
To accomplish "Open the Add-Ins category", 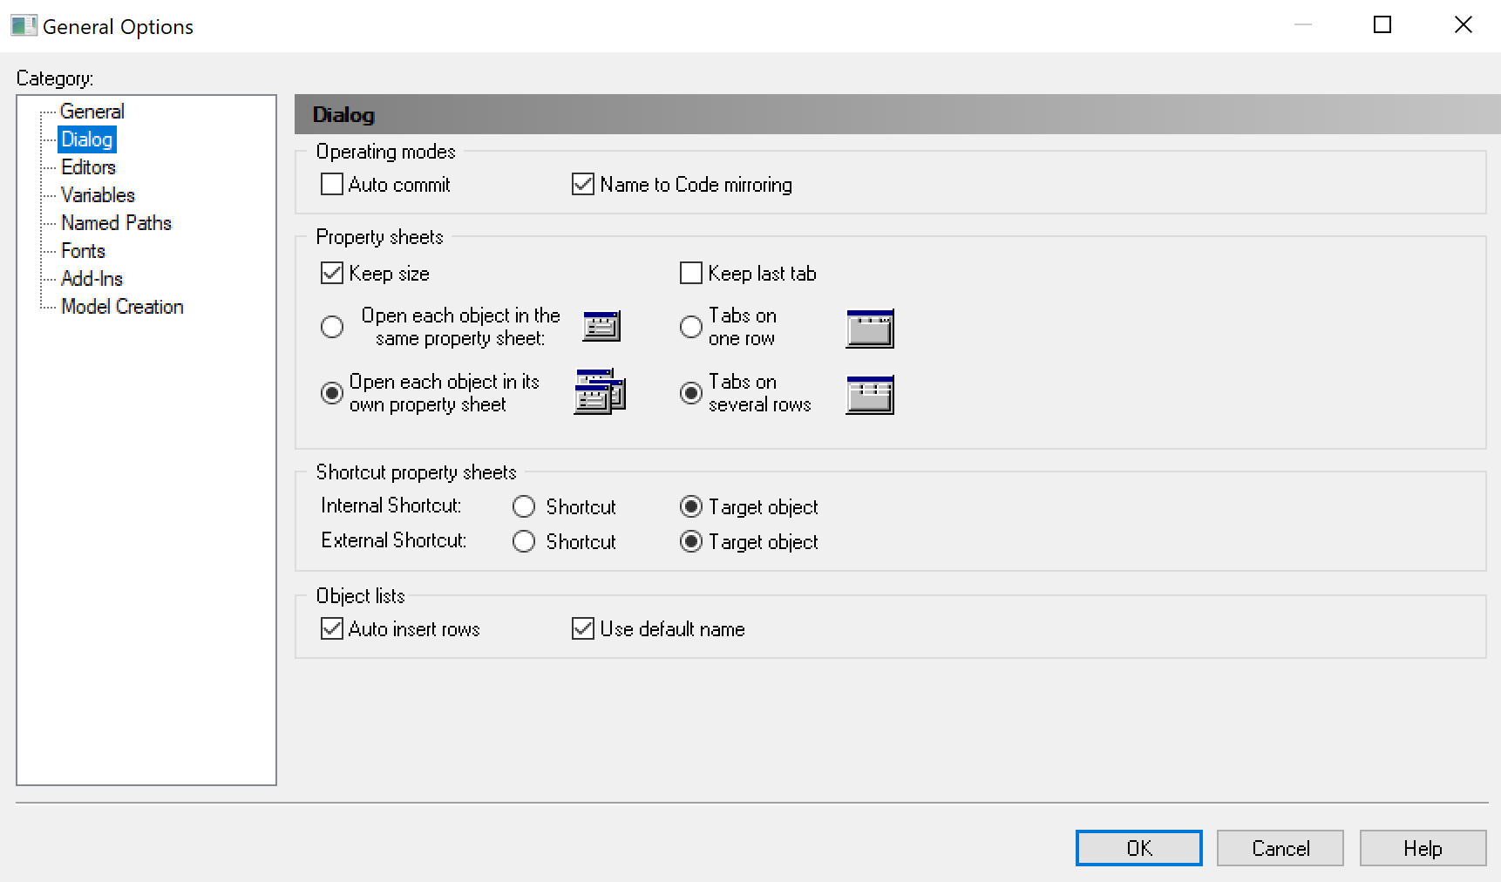I will 92,279.
